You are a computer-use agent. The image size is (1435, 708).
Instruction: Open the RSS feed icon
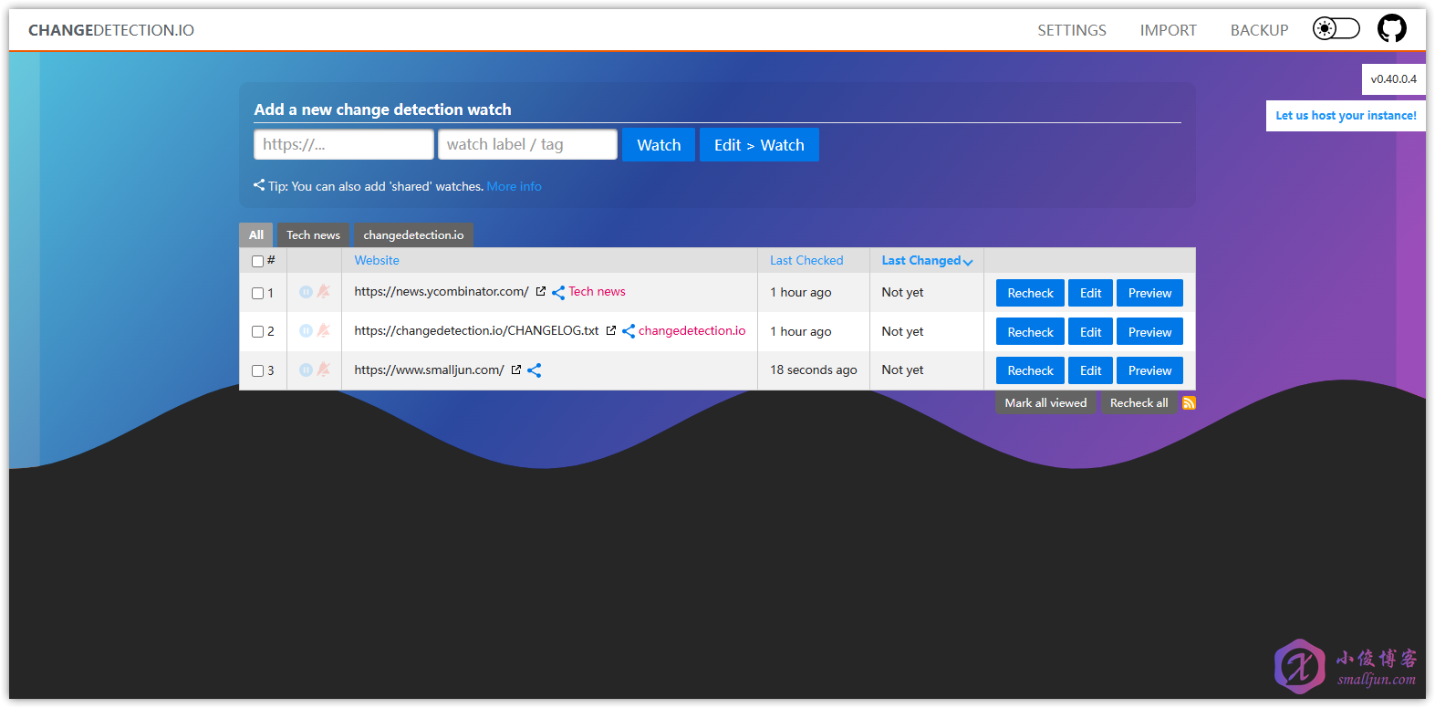[1189, 403]
